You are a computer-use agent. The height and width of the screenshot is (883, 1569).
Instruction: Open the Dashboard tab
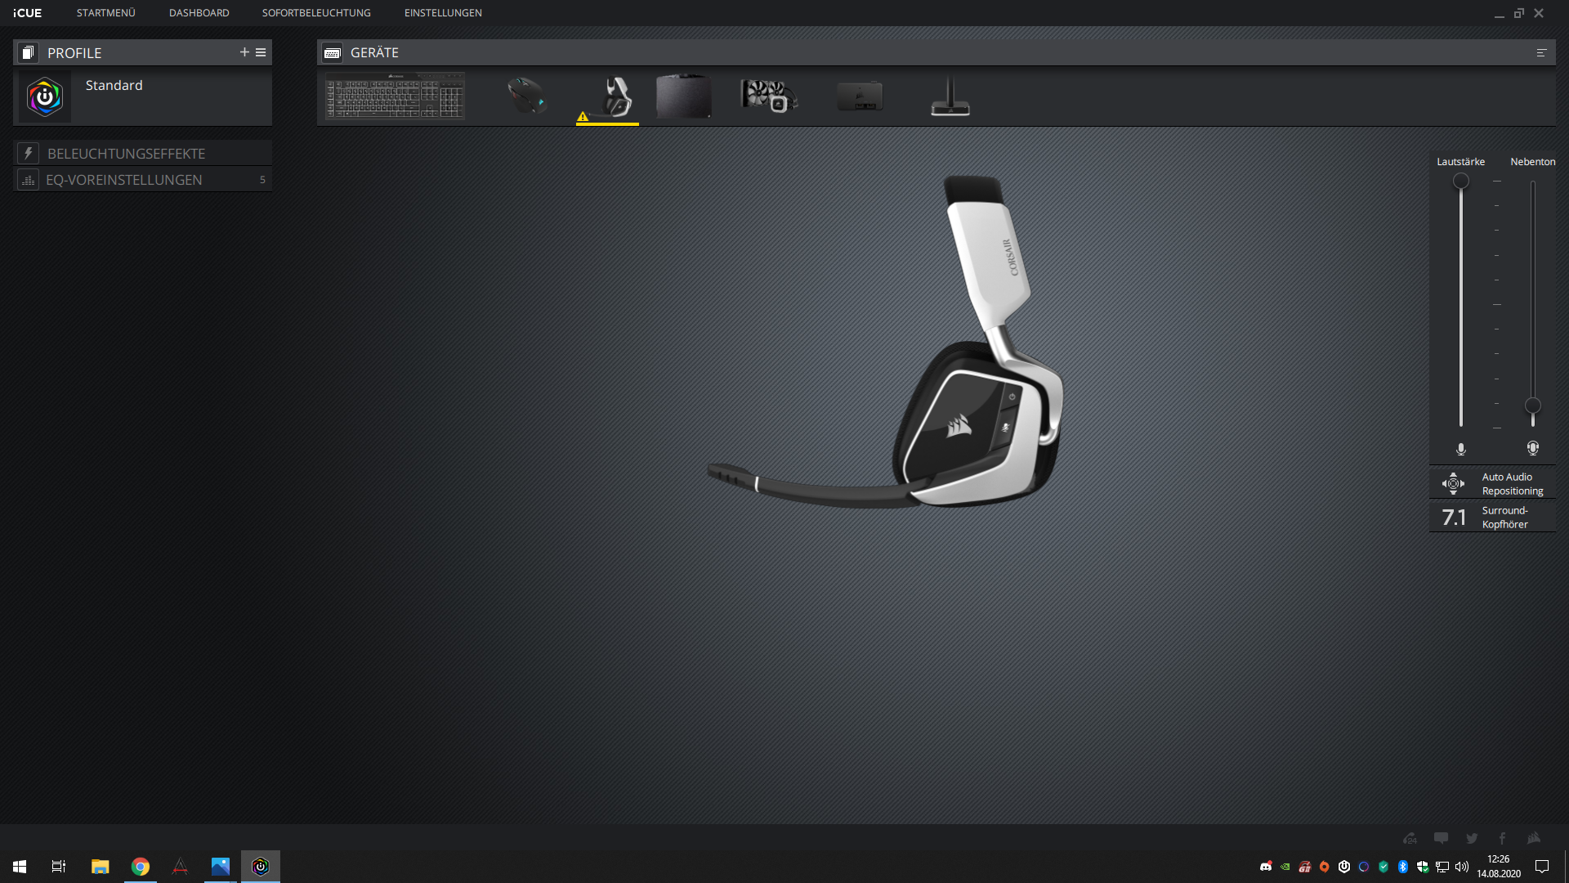[x=199, y=13]
